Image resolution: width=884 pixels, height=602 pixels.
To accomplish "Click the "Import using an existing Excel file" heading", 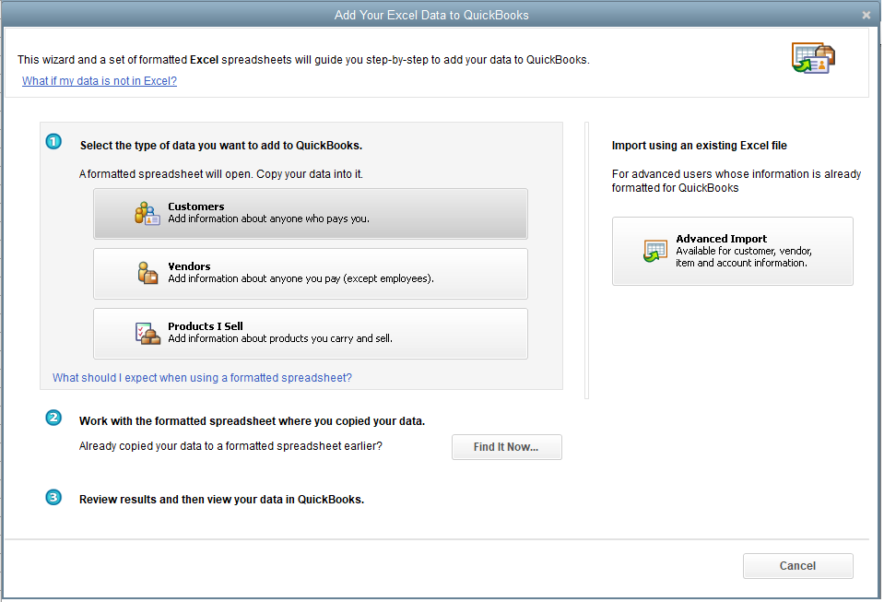I will tap(699, 146).
